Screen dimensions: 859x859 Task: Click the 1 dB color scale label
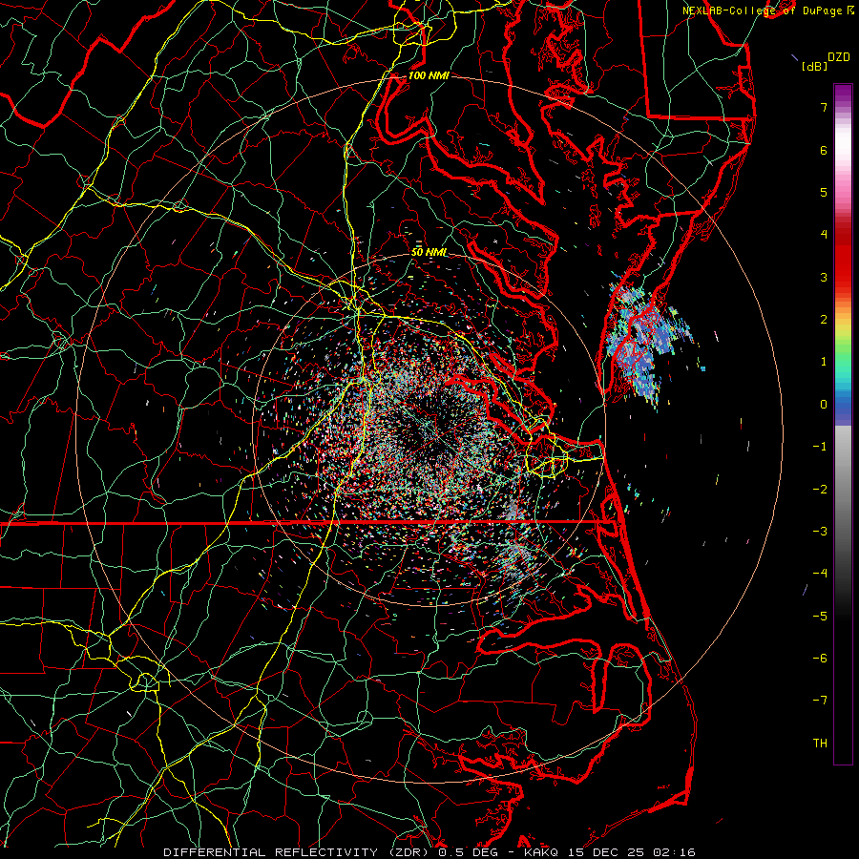click(x=824, y=362)
